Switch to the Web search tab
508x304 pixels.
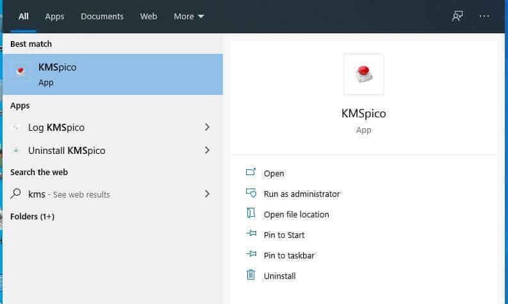coord(149,16)
